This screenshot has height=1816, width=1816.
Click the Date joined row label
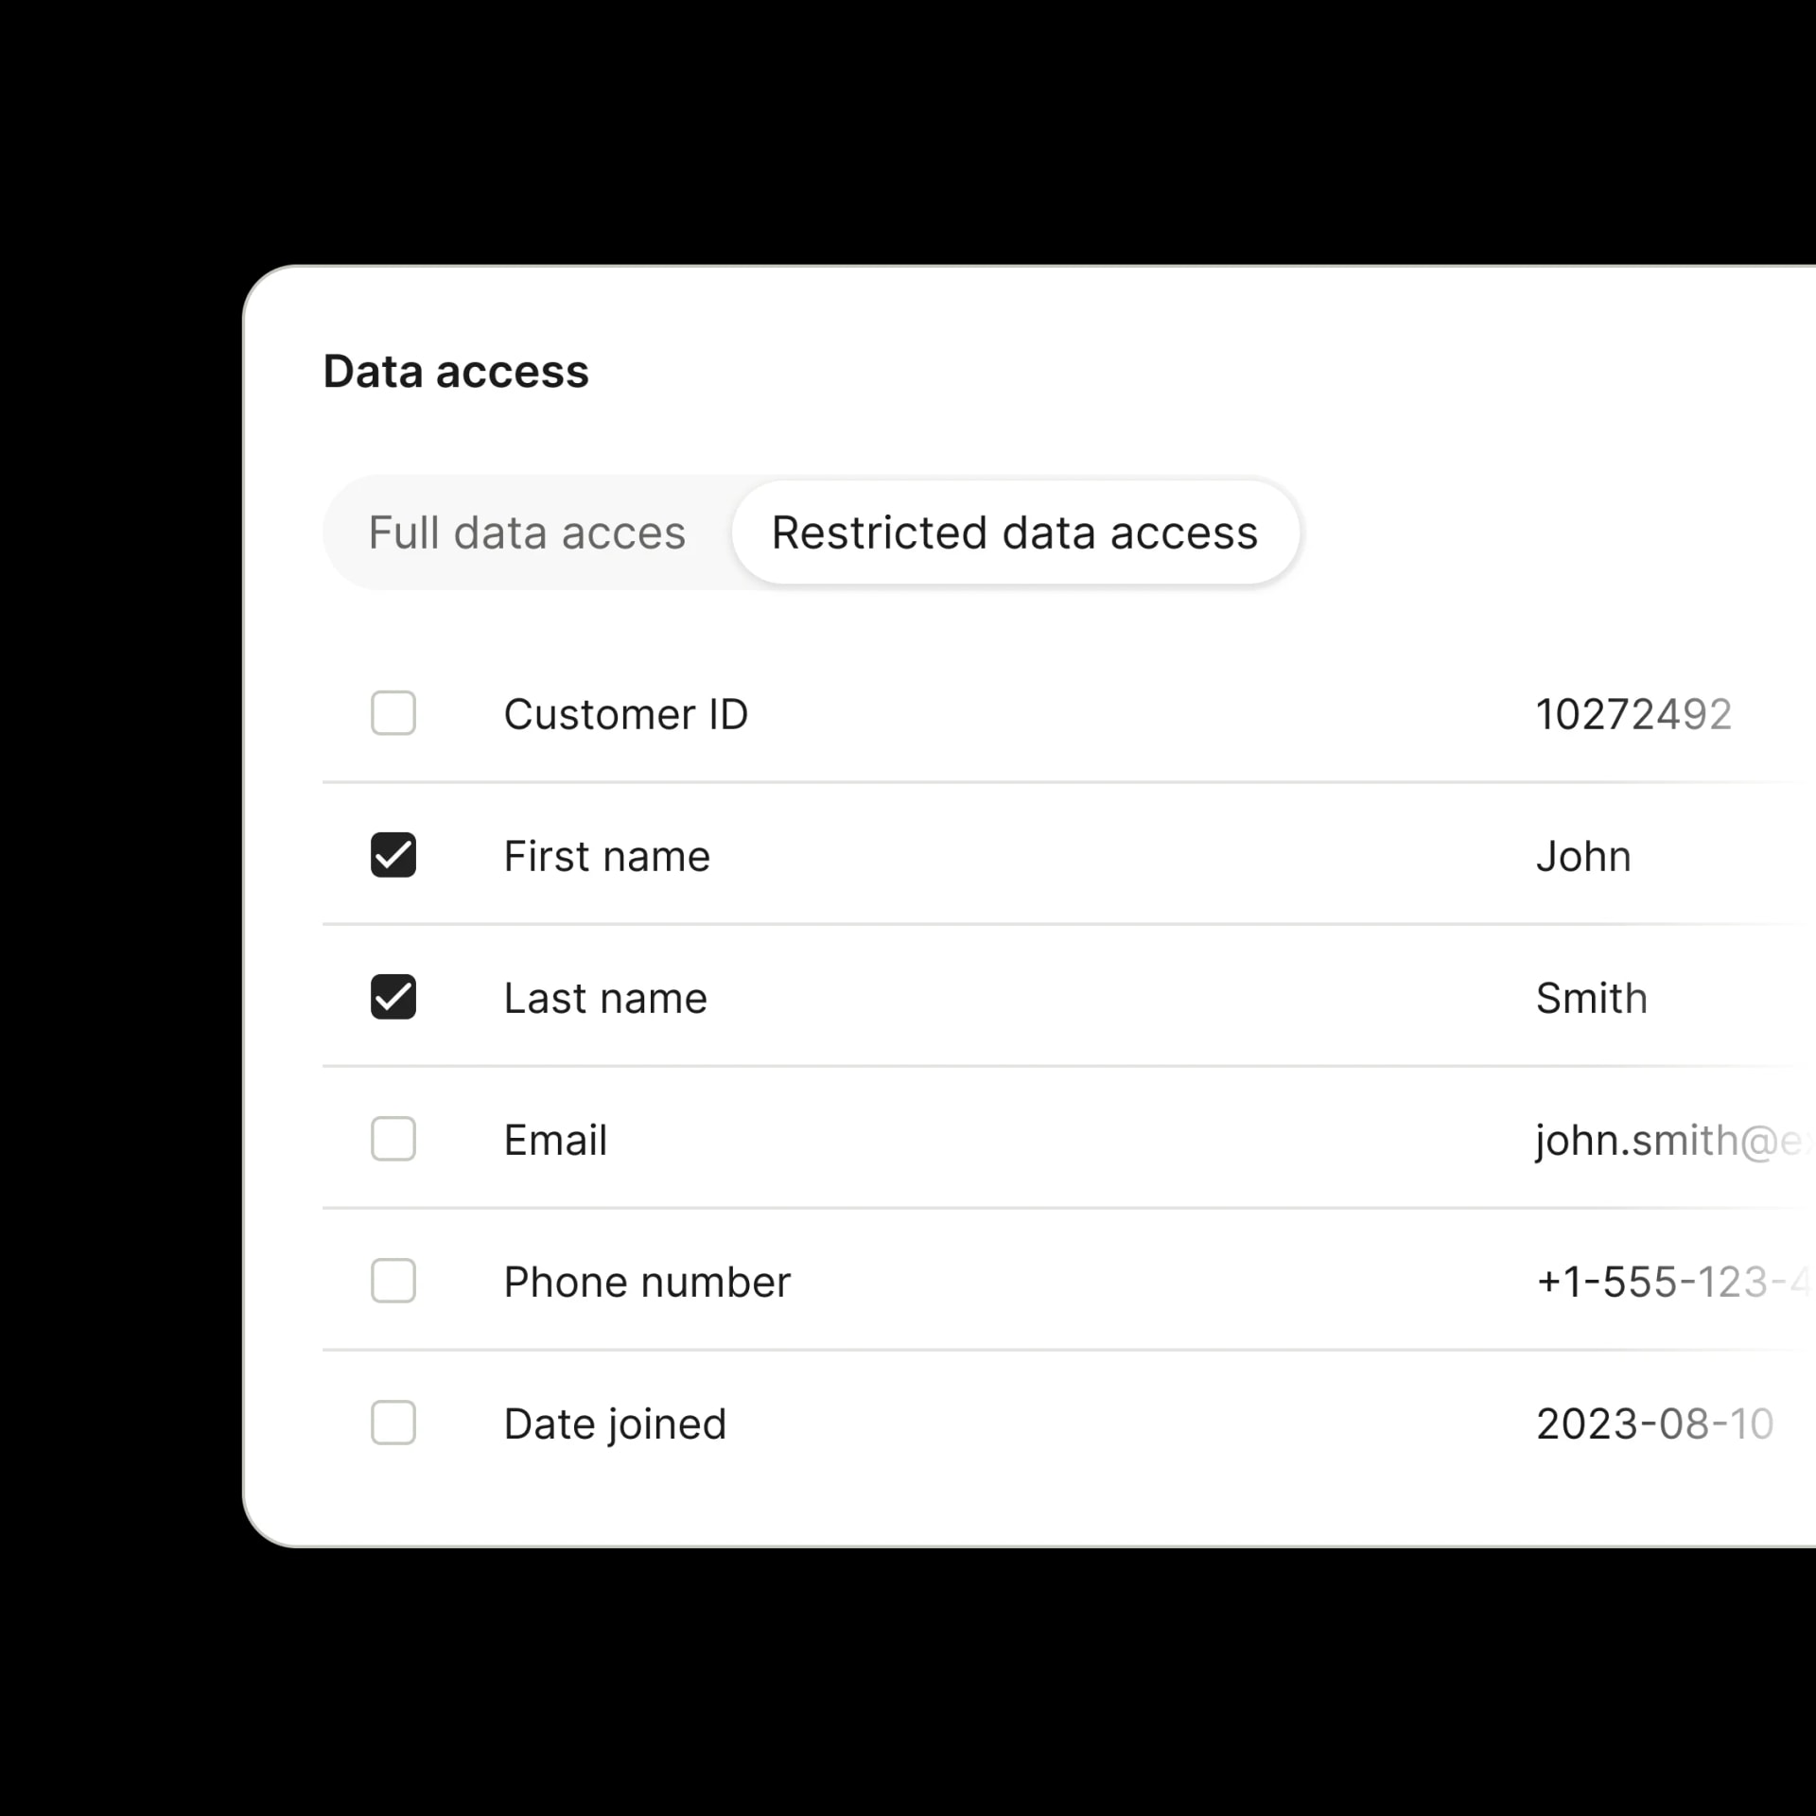point(615,1423)
